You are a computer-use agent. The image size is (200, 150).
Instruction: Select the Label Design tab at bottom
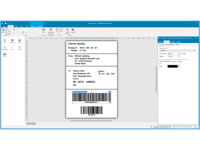(31, 123)
